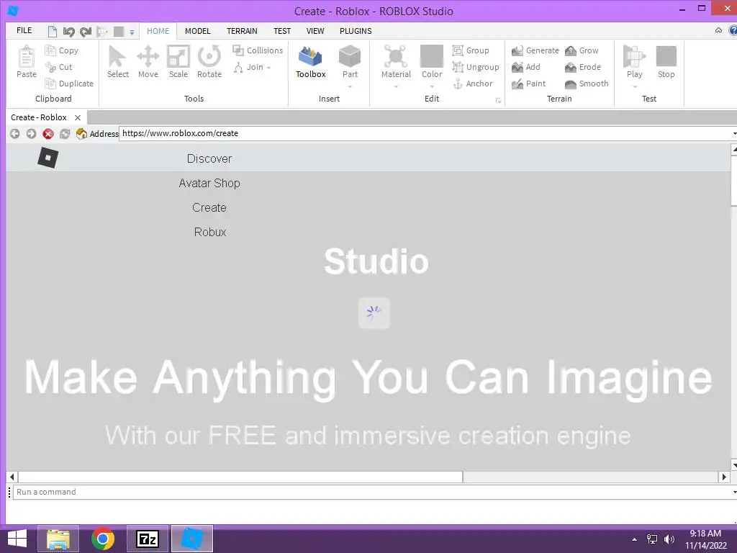Click the Paste clipboard icon
Screen dimensions: 737x553
click(x=27, y=57)
